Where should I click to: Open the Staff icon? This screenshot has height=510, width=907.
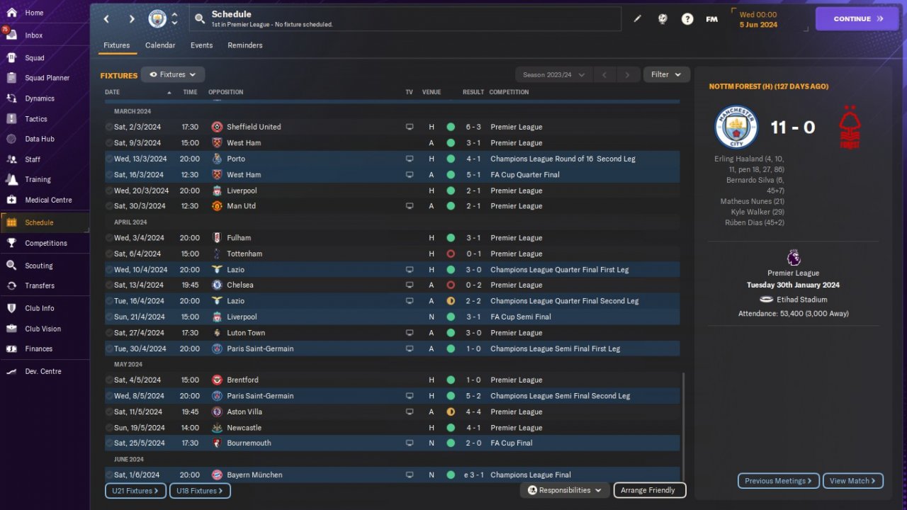click(11, 159)
